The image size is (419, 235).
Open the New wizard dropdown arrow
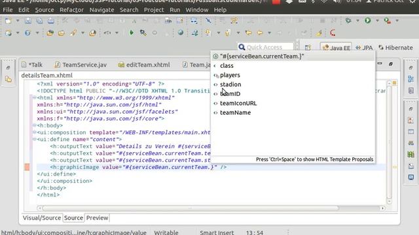(18, 21)
